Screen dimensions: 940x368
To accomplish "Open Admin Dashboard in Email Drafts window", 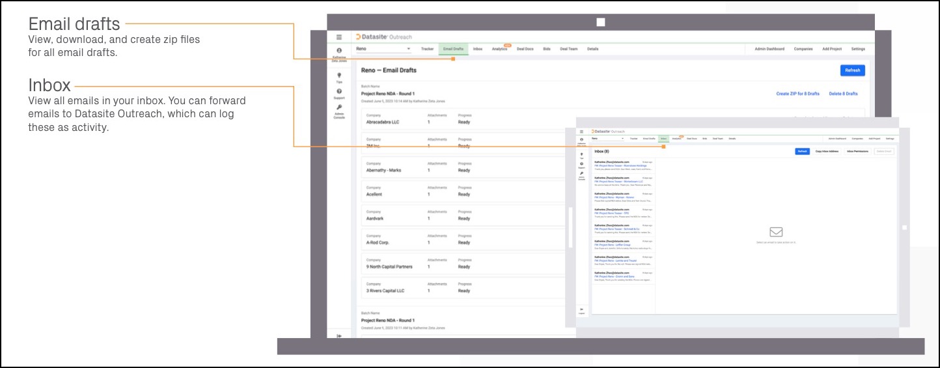I will tap(769, 49).
